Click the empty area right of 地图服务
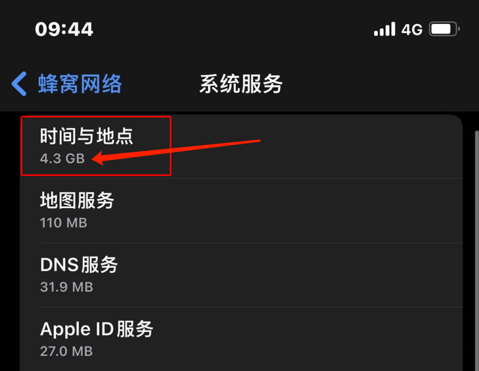This screenshot has width=479, height=371. point(287,211)
